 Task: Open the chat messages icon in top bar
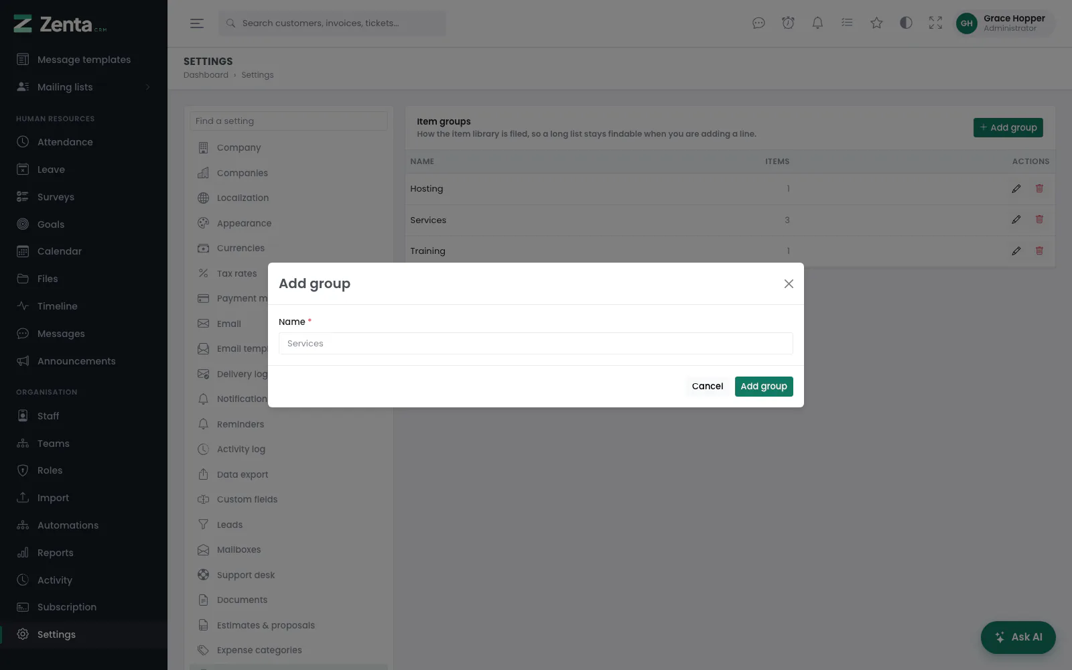click(758, 23)
